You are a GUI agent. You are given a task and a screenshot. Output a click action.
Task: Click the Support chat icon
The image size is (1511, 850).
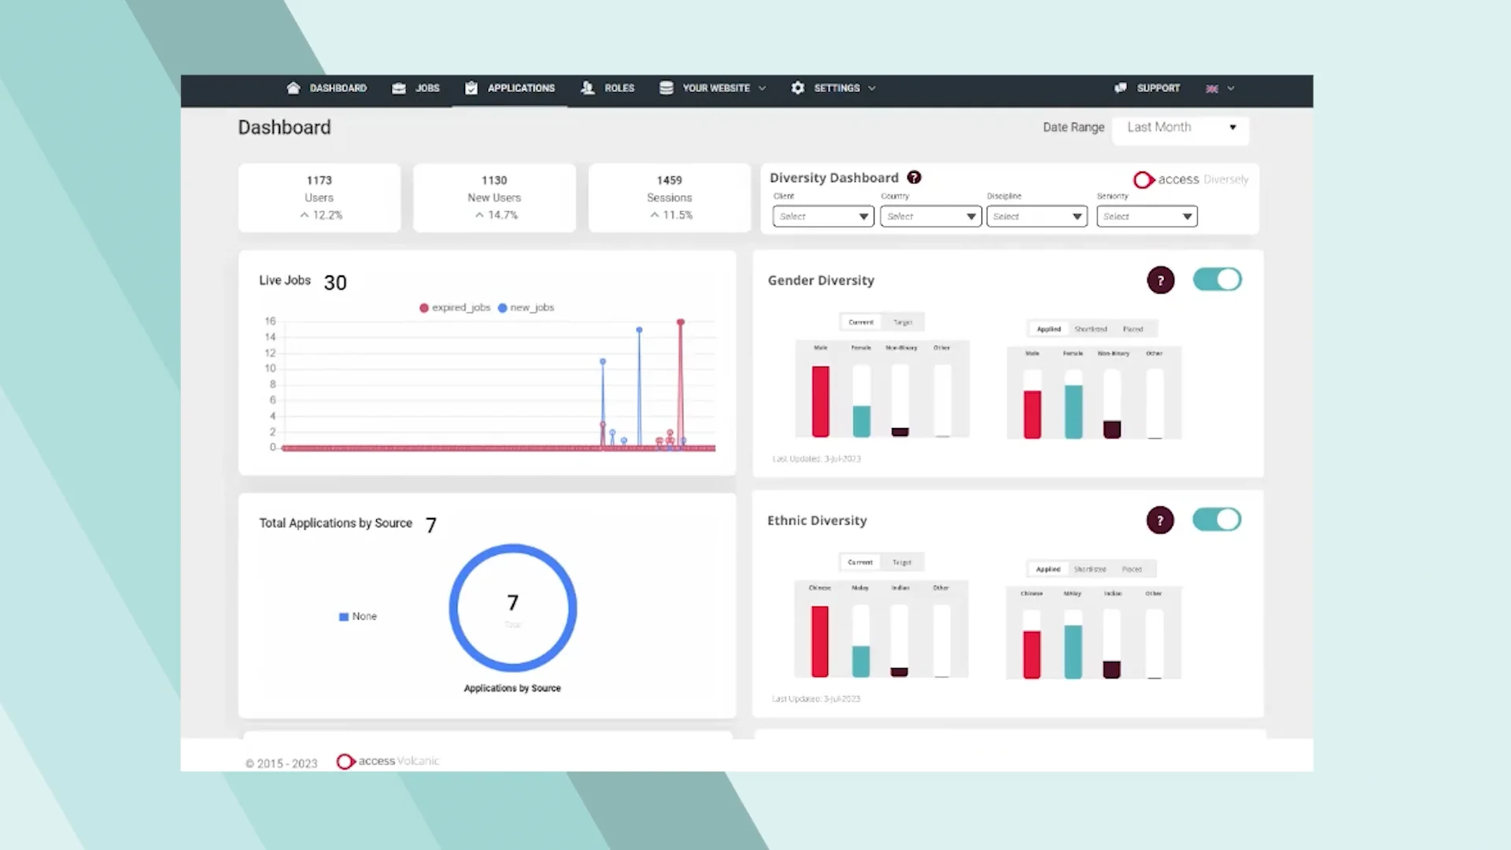(1121, 88)
